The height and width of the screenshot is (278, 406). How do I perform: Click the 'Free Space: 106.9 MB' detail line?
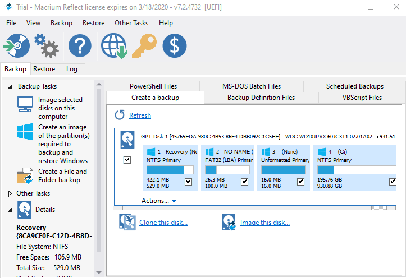click(49, 257)
